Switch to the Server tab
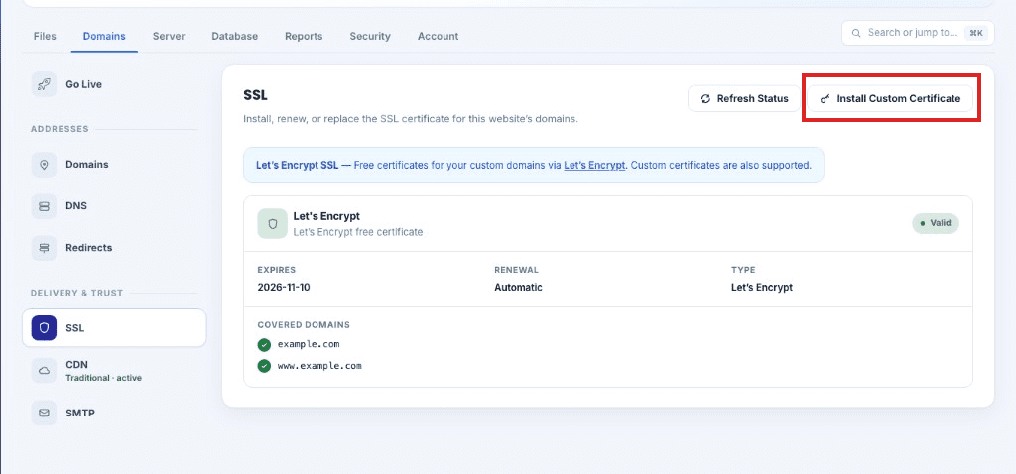The image size is (1016, 474). [169, 37]
